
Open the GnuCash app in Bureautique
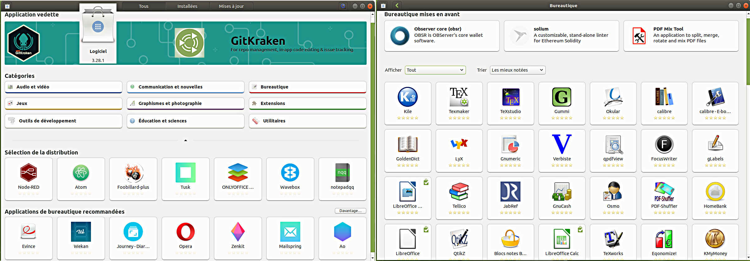pos(562,198)
